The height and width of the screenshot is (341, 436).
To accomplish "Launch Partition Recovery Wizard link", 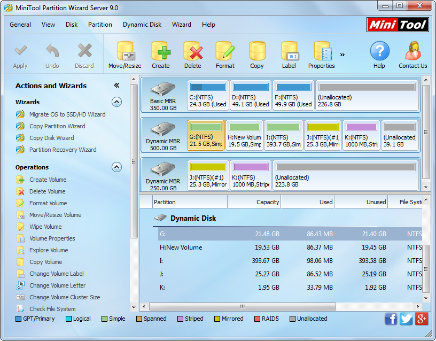I will (63, 150).
